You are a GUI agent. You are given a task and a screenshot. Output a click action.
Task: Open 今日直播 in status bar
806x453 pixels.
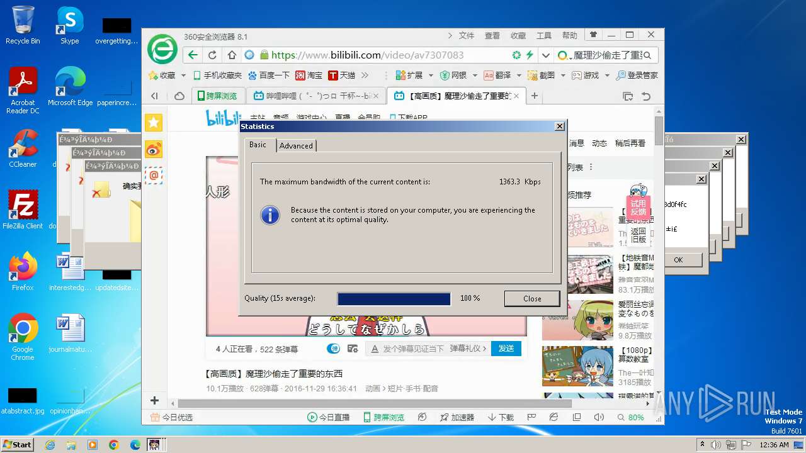(328, 417)
